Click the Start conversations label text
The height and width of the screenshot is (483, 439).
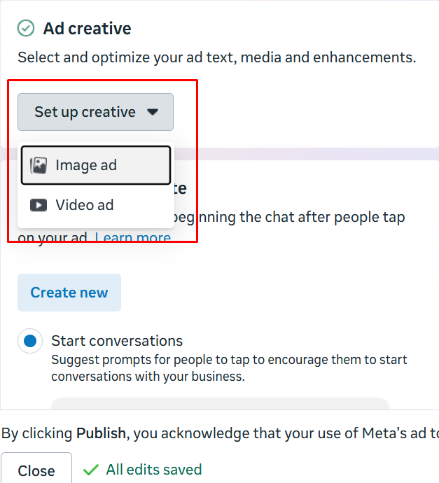(x=117, y=341)
